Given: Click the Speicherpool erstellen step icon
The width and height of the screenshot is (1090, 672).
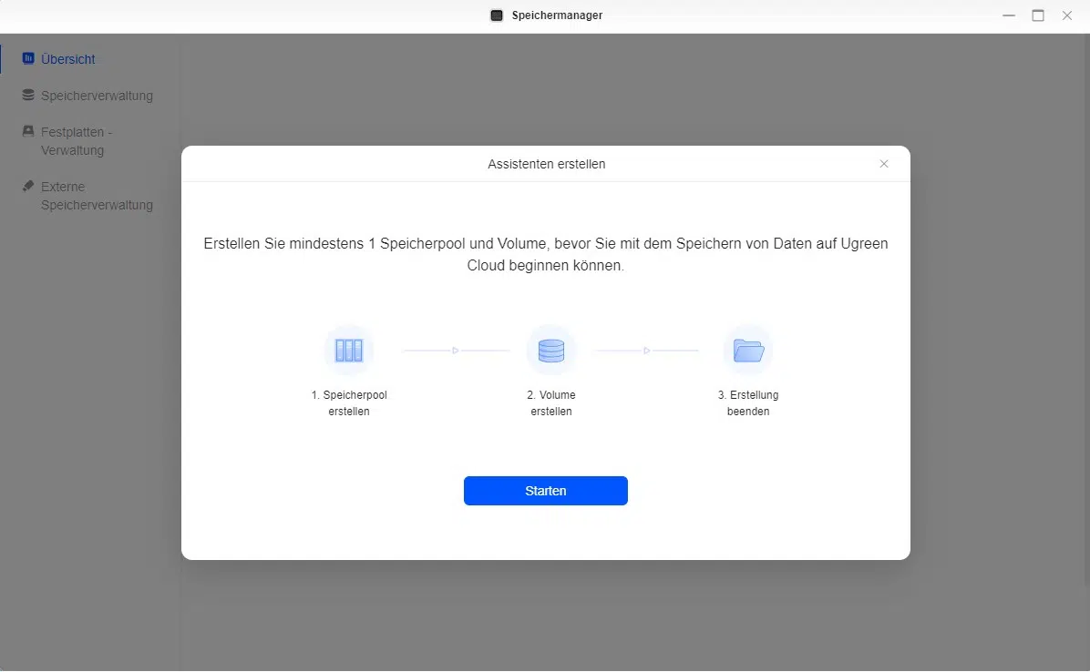Looking at the screenshot, I should tap(349, 351).
